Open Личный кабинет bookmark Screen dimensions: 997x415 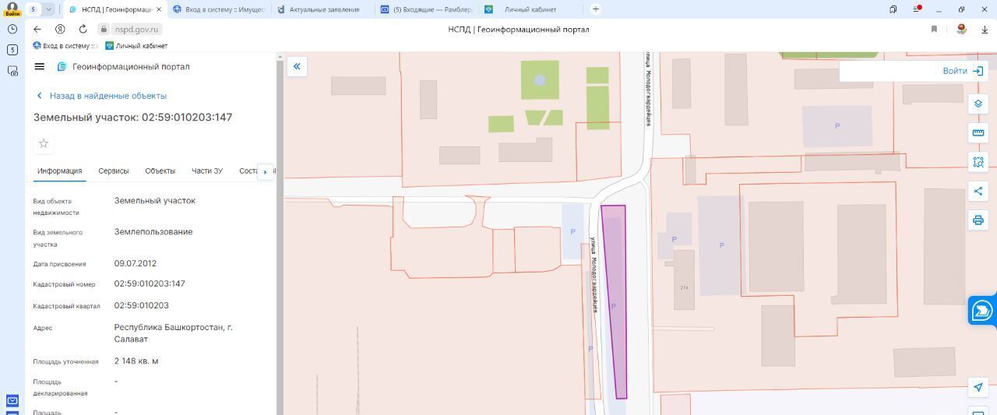pos(136,46)
